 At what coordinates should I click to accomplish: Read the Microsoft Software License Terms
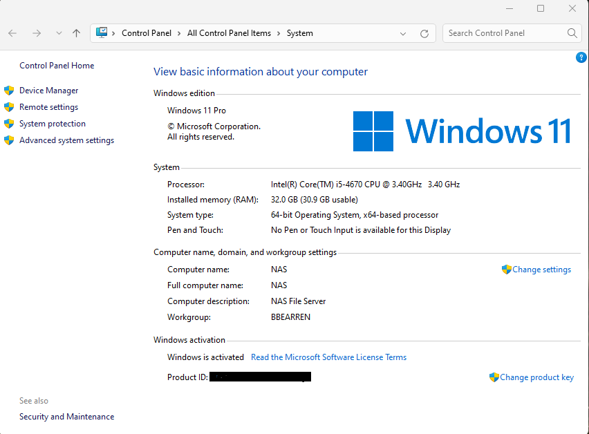[328, 357]
